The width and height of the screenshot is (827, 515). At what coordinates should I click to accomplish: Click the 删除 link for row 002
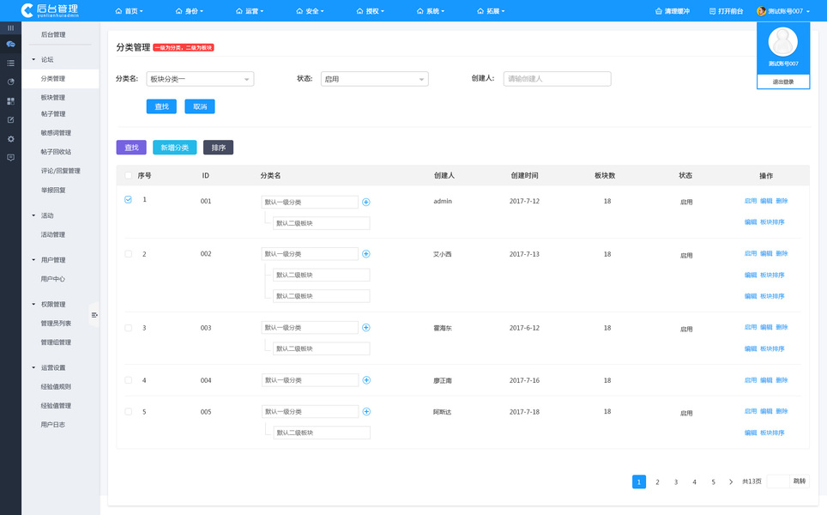point(782,253)
